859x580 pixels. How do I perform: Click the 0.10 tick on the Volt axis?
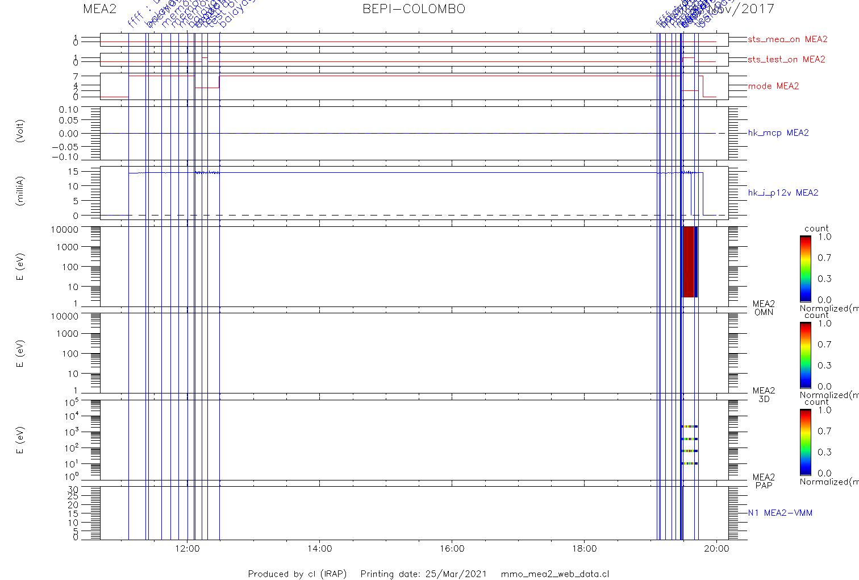coord(69,109)
